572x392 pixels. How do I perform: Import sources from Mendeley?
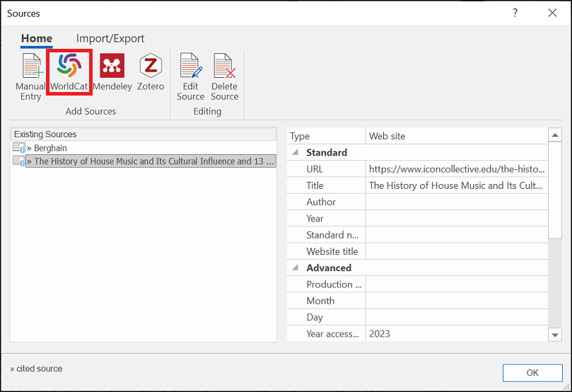(x=112, y=67)
